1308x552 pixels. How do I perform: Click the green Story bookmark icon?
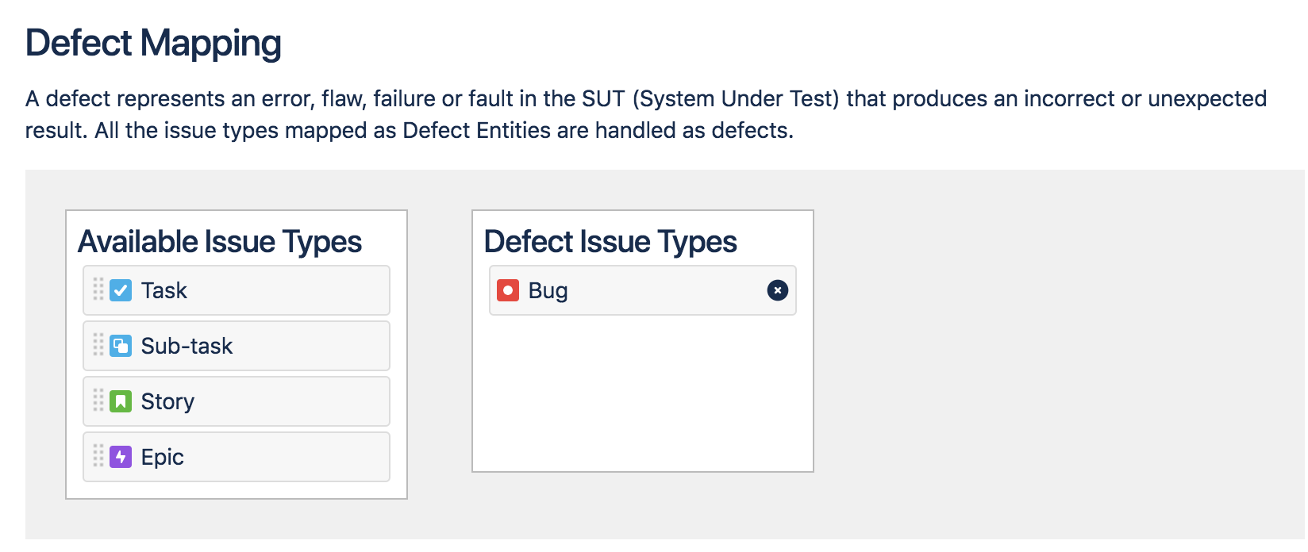click(121, 401)
